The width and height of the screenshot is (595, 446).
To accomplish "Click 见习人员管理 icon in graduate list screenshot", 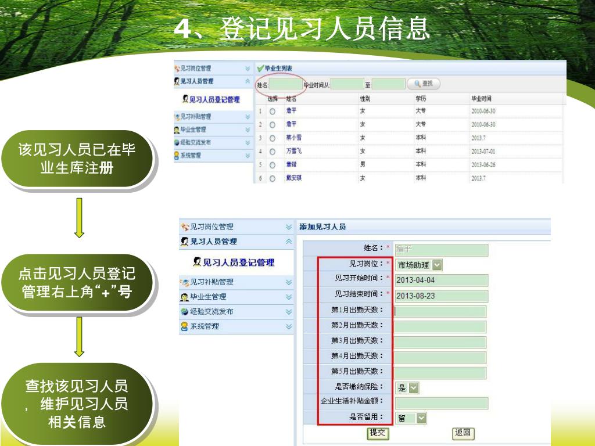I will [x=177, y=81].
